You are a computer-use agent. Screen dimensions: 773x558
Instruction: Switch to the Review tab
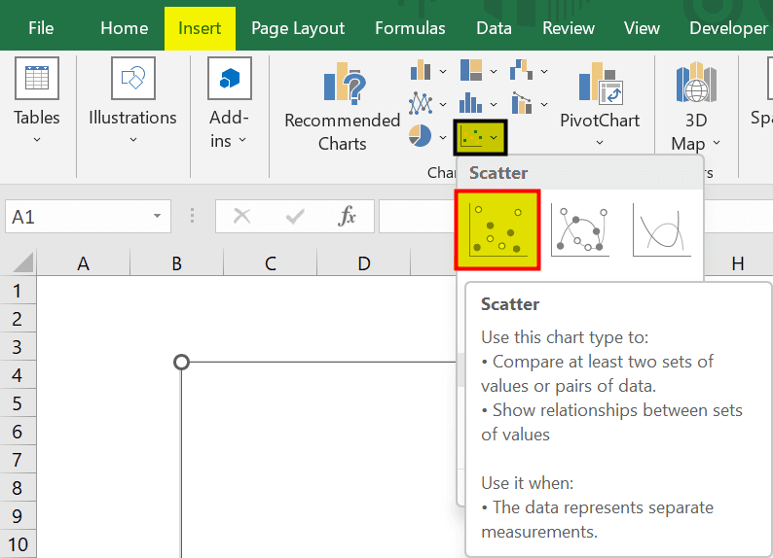tap(569, 28)
